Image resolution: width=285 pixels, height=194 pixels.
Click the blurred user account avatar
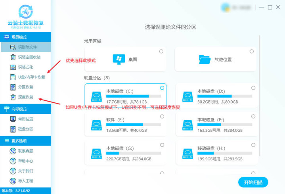click(x=226, y=8)
